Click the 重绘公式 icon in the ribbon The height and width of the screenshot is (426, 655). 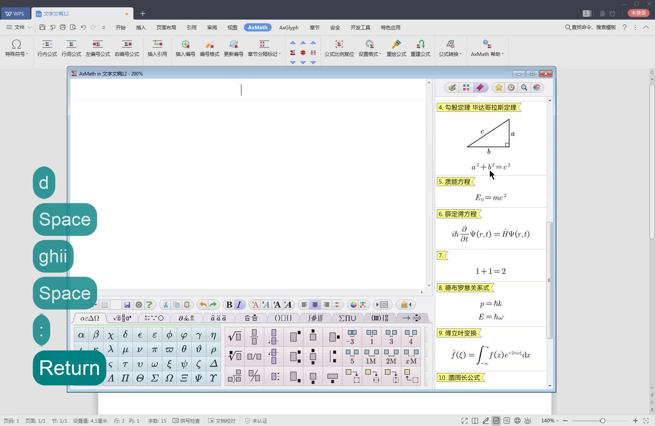396,48
